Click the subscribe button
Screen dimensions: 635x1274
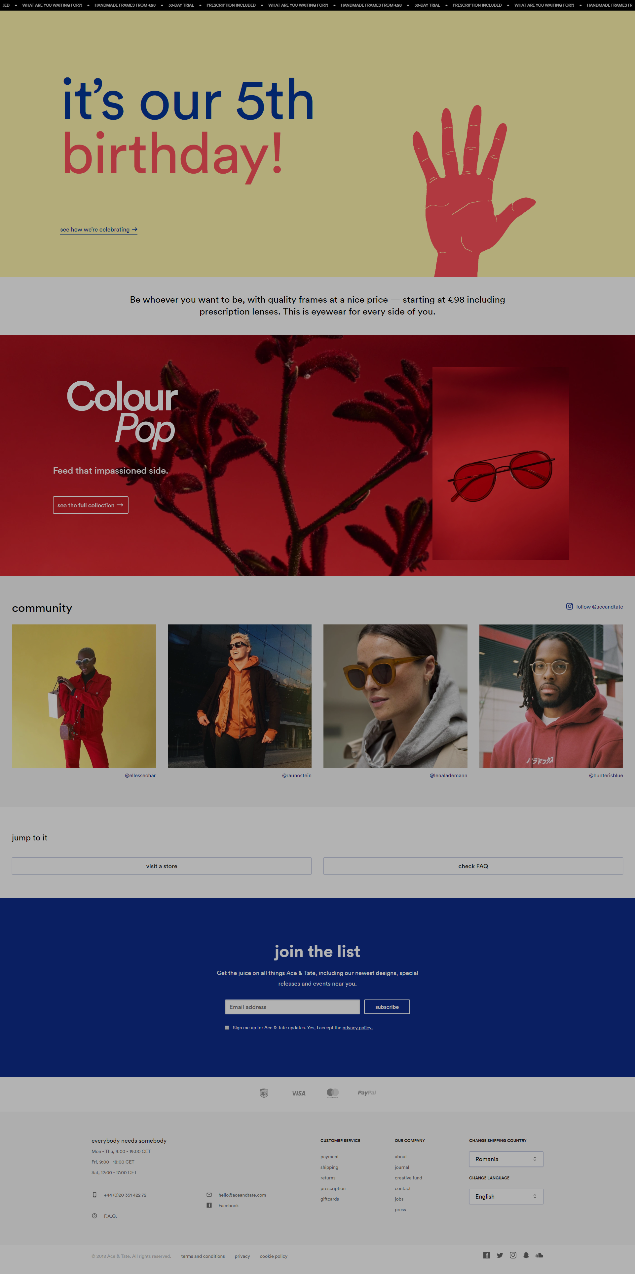pyautogui.click(x=387, y=1006)
